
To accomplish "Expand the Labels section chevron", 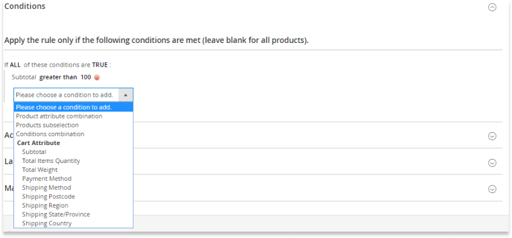I will (x=491, y=162).
